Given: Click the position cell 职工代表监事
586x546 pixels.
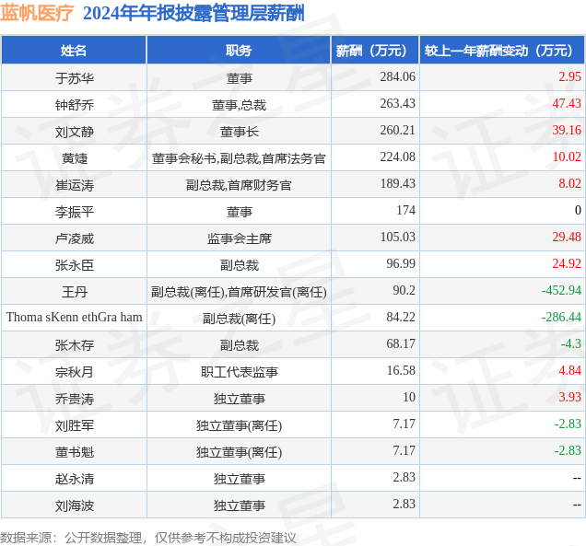Looking at the screenshot, I should [x=239, y=372].
